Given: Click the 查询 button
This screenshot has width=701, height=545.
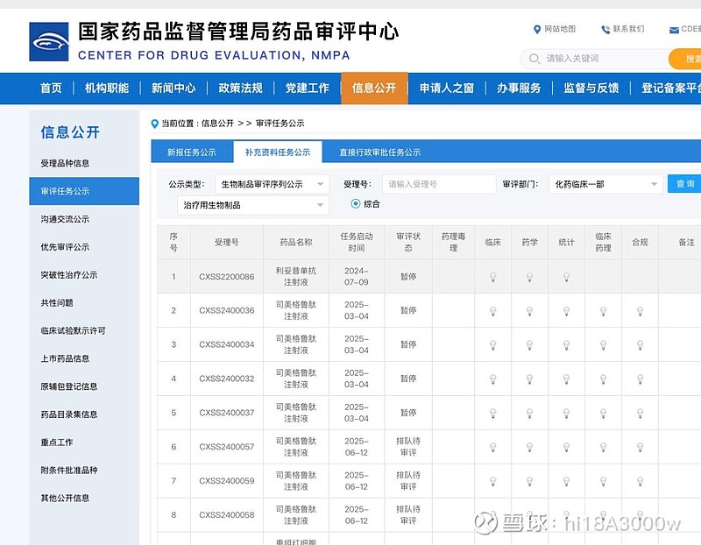Looking at the screenshot, I should point(684,184).
